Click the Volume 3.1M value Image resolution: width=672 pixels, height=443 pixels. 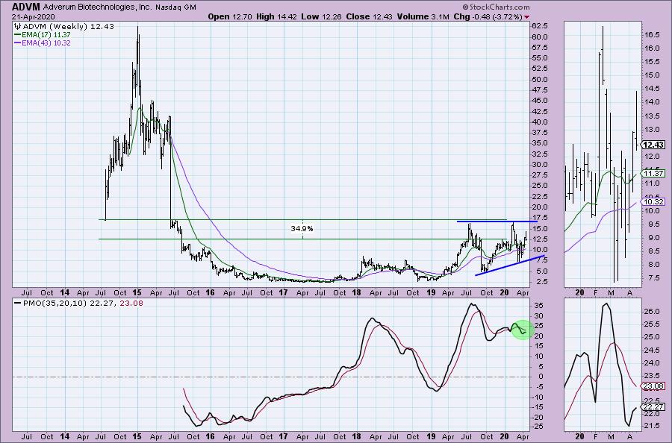tap(423, 16)
